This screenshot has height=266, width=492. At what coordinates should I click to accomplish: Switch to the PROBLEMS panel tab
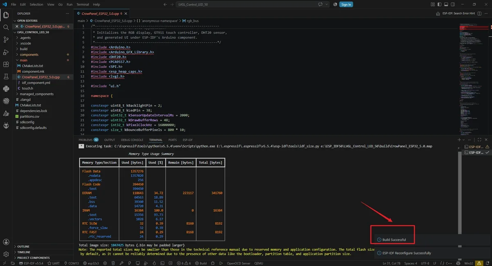pyautogui.click(x=88, y=140)
